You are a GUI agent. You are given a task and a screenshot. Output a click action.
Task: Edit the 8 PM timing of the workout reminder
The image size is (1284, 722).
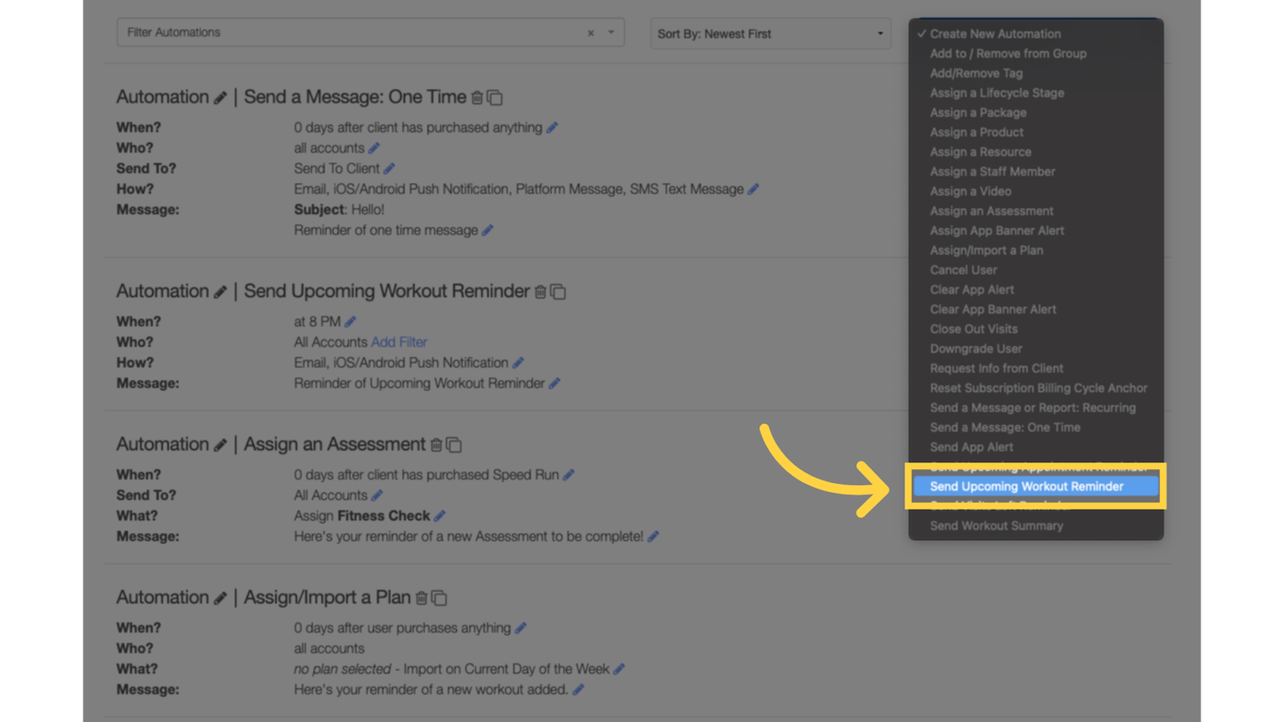(349, 321)
